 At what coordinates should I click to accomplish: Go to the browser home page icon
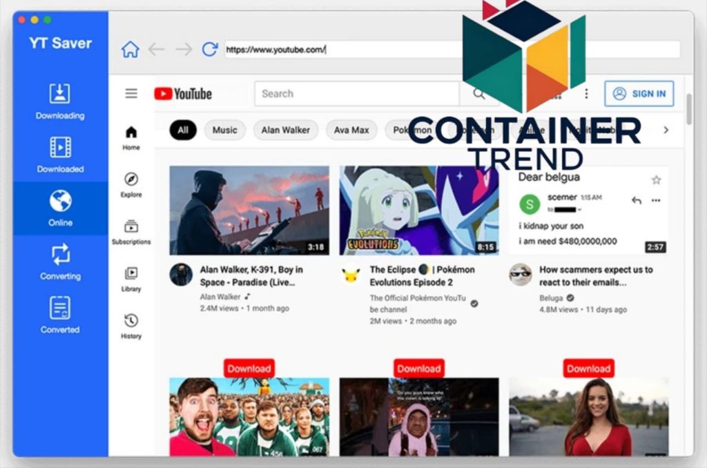(130, 49)
